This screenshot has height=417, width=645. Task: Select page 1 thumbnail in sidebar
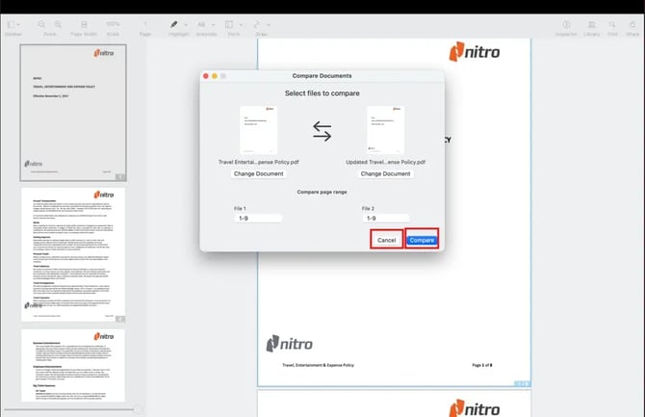coord(73,113)
